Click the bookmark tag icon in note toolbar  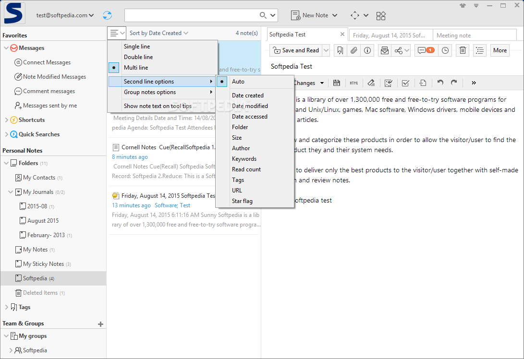340,50
